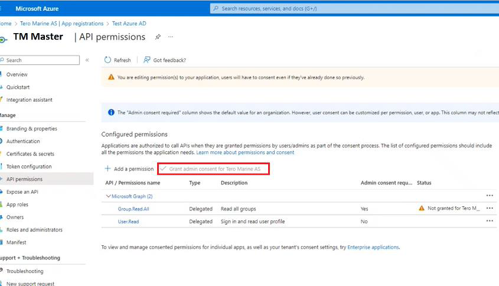Open the Group.Read.All permission link
The height and width of the screenshot is (286, 499).
point(133,209)
